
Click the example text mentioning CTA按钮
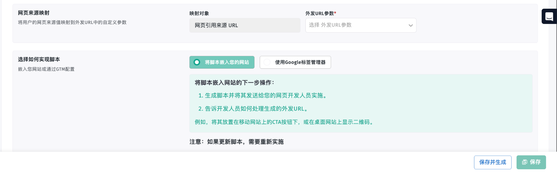click(x=284, y=122)
